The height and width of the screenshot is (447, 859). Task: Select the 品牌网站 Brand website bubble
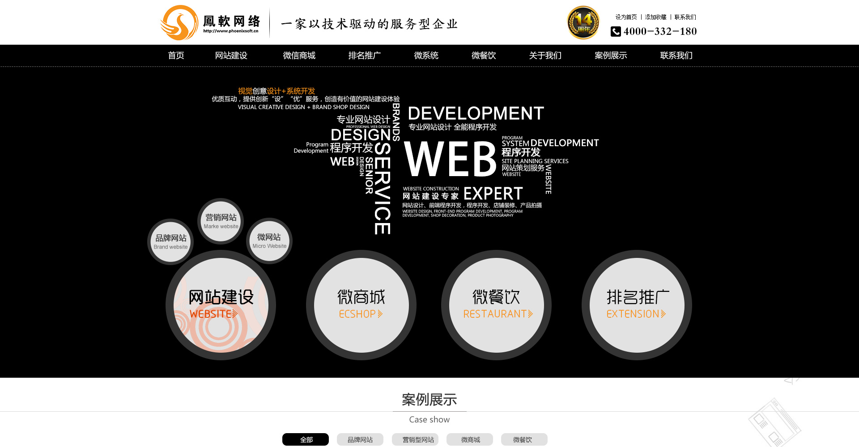170,242
